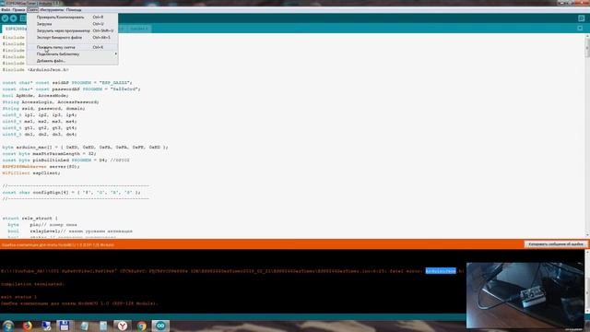Open the floppy-disk taskbar icon
Viewport: 590px width, 332px height.
tap(64, 326)
